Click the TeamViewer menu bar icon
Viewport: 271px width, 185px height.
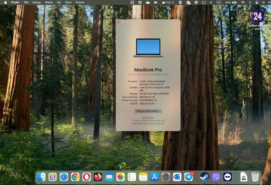[133, 2]
